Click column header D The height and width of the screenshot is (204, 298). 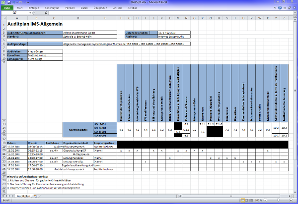click(78, 18)
